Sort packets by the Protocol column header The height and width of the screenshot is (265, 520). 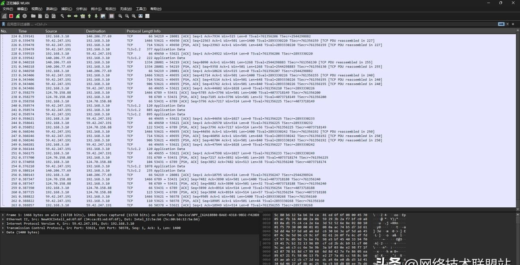click(134, 31)
